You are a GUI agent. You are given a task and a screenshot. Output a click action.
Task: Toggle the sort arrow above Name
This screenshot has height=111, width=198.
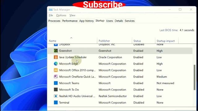coord(71,38)
